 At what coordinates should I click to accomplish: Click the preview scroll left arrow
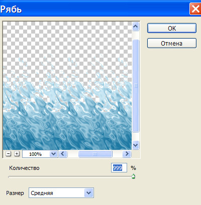coord(63,154)
